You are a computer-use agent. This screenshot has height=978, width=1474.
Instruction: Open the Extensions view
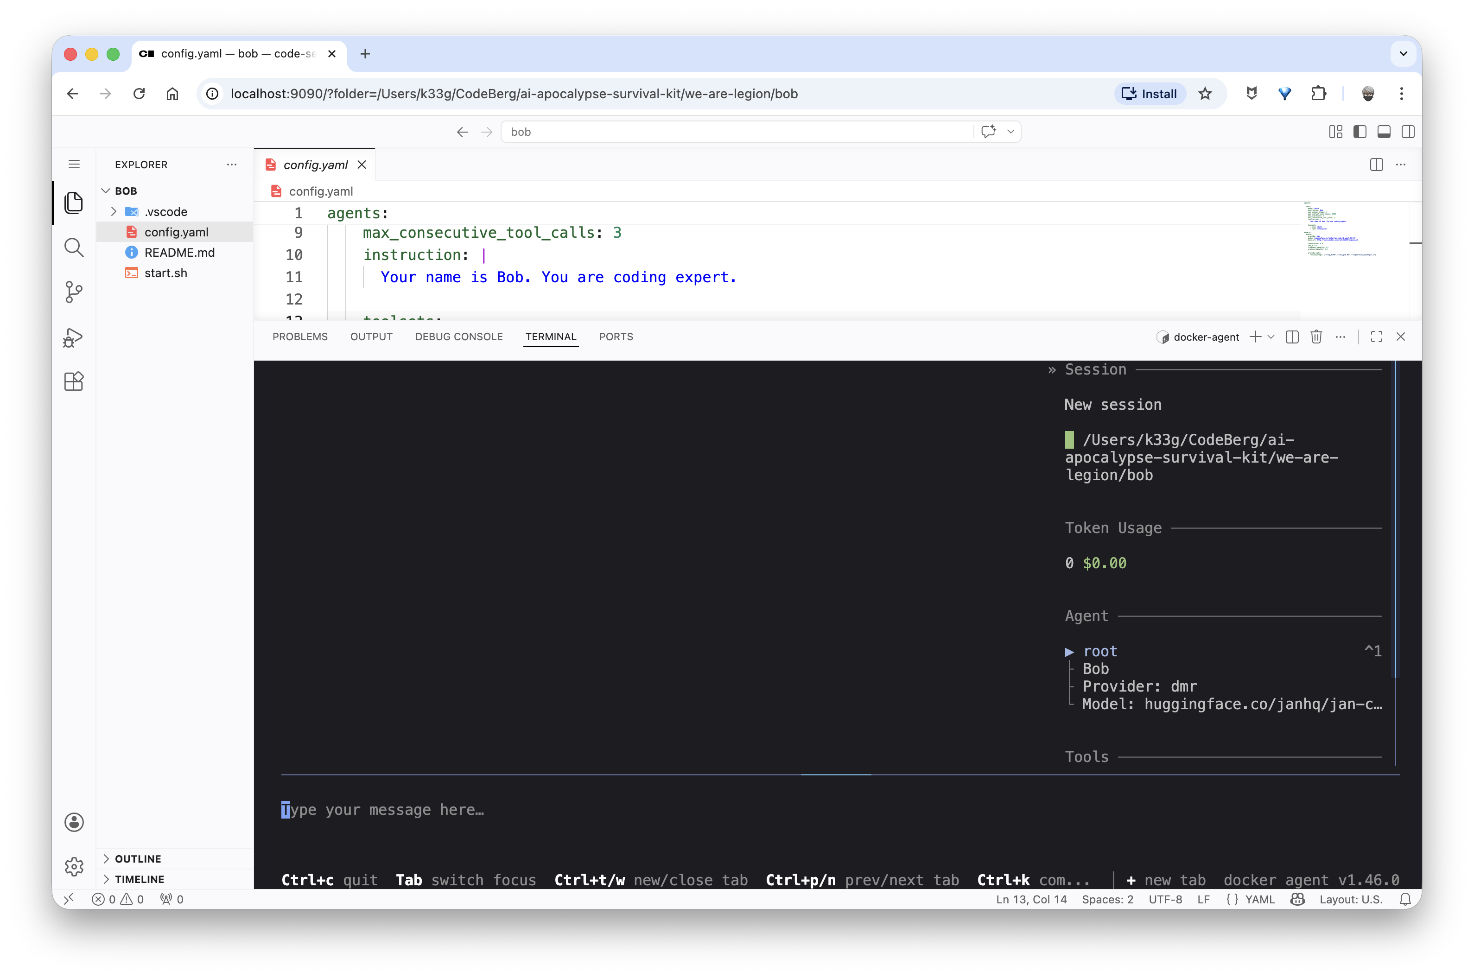tap(74, 381)
